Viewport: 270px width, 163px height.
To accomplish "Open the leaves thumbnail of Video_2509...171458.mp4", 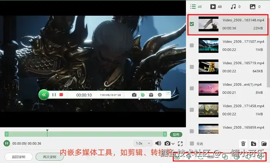I will click(x=208, y=110).
